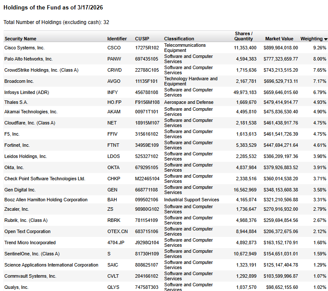Screen dimensions: 328x291
Task: Select Cloudflare, Inc. (Class A) name
Action: pyautogui.click(x=30, y=123)
